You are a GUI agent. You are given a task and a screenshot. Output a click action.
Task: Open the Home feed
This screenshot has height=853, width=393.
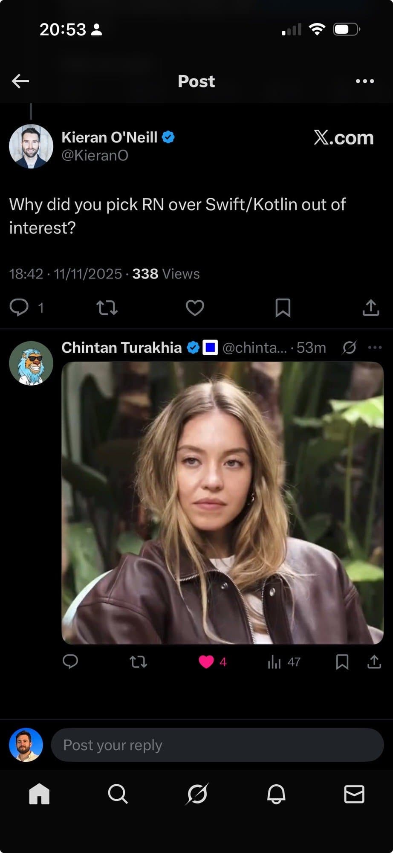coord(39,794)
